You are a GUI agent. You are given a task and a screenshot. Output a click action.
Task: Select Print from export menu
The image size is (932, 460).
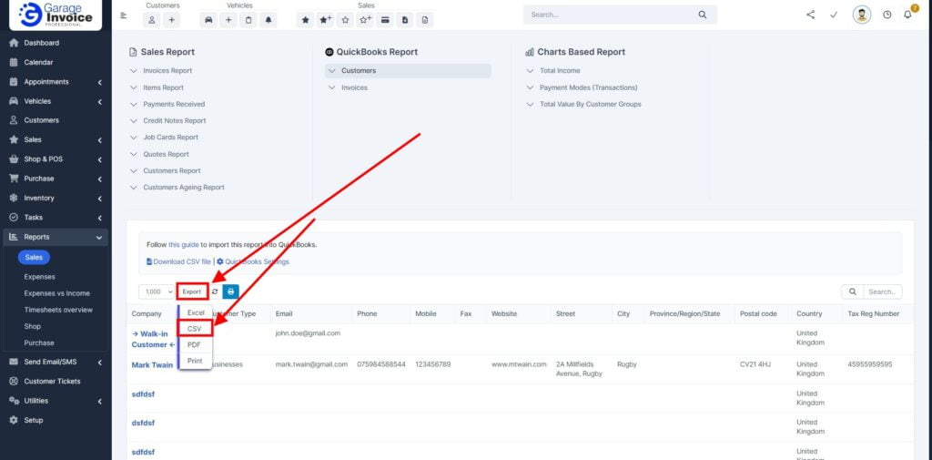tap(195, 361)
